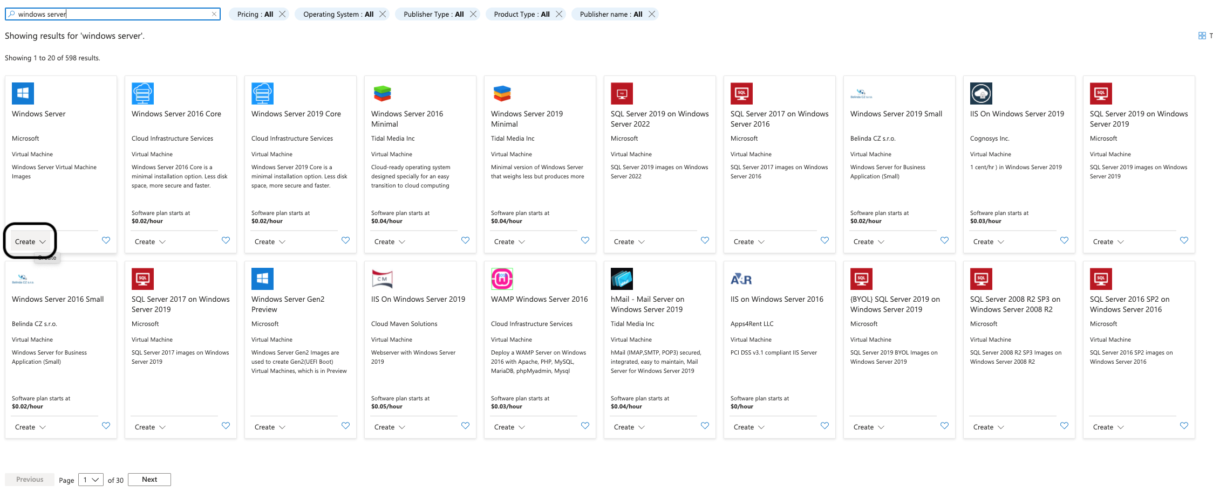The height and width of the screenshot is (499, 1213).
Task: Click the SQL Server 2019 on Windows Server 2022 icon
Action: 622,93
